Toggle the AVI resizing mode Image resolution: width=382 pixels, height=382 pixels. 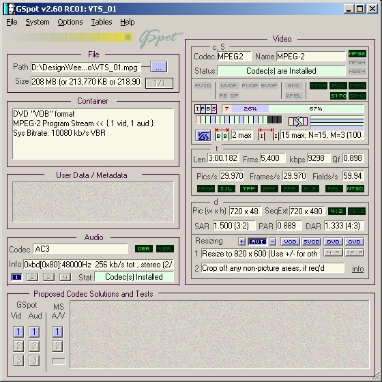[x=257, y=241]
